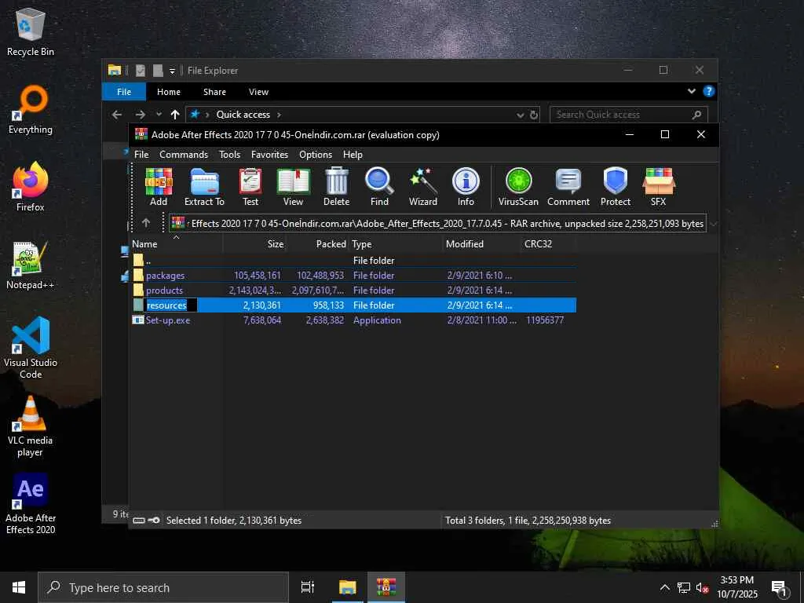Run the Test archive tool
The width and height of the screenshot is (804, 603).
coord(250,187)
